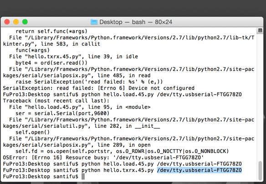The height and width of the screenshot is (184, 266).
Task: Click the 'Traceback (most recent call last):' line
Action: pos(56,100)
